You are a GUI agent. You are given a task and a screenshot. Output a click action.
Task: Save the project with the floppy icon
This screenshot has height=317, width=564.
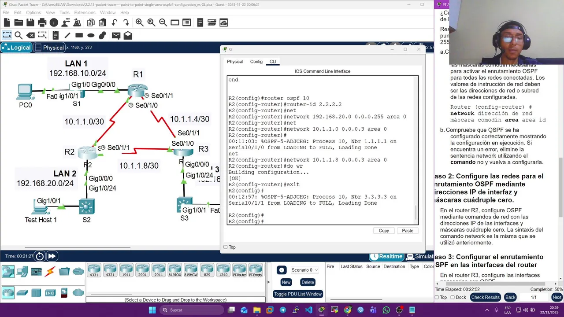(30, 22)
